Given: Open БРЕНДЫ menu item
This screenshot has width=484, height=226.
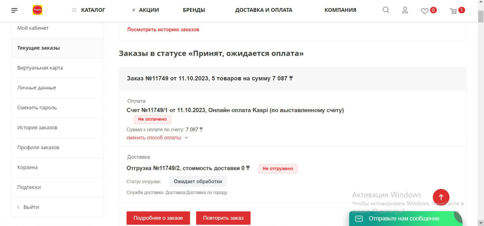Looking at the screenshot, I should [194, 10].
